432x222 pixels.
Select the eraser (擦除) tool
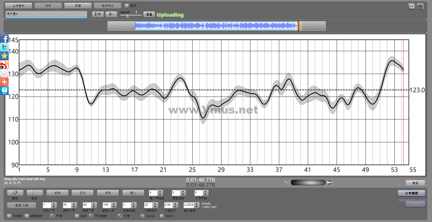pyautogui.click(x=15, y=193)
